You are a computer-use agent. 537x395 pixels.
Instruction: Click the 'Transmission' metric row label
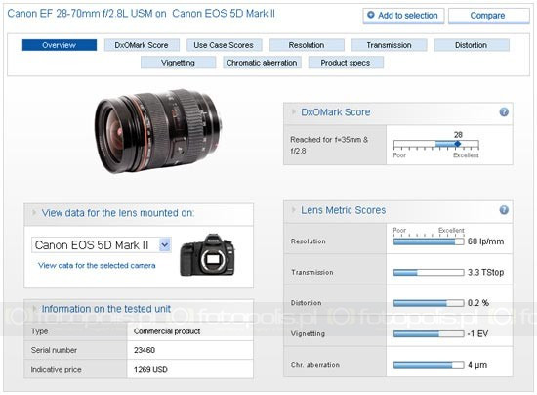click(312, 272)
